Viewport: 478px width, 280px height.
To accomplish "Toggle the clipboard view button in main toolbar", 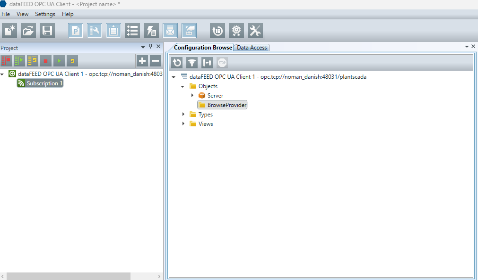I will tap(113, 31).
